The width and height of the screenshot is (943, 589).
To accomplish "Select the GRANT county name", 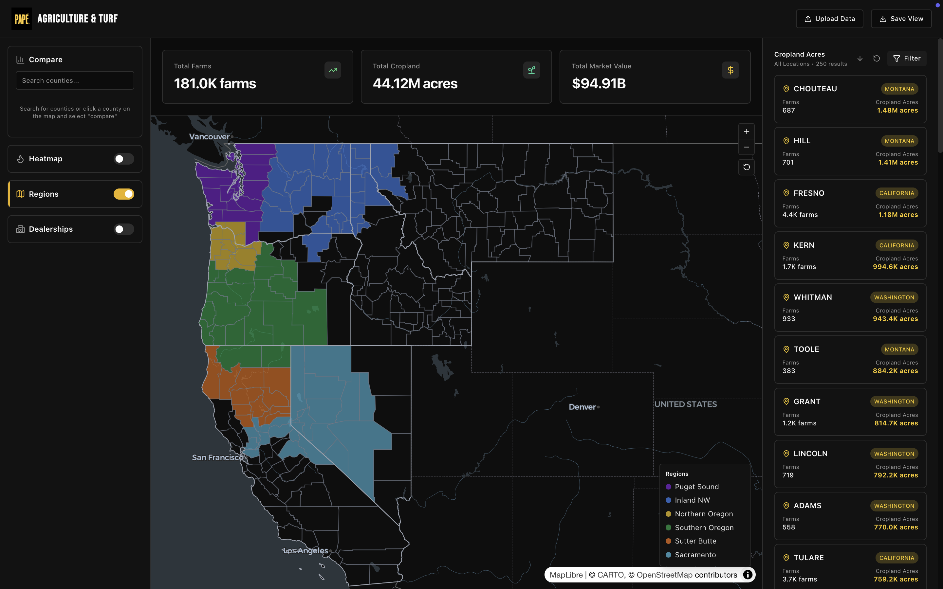I will point(807,402).
